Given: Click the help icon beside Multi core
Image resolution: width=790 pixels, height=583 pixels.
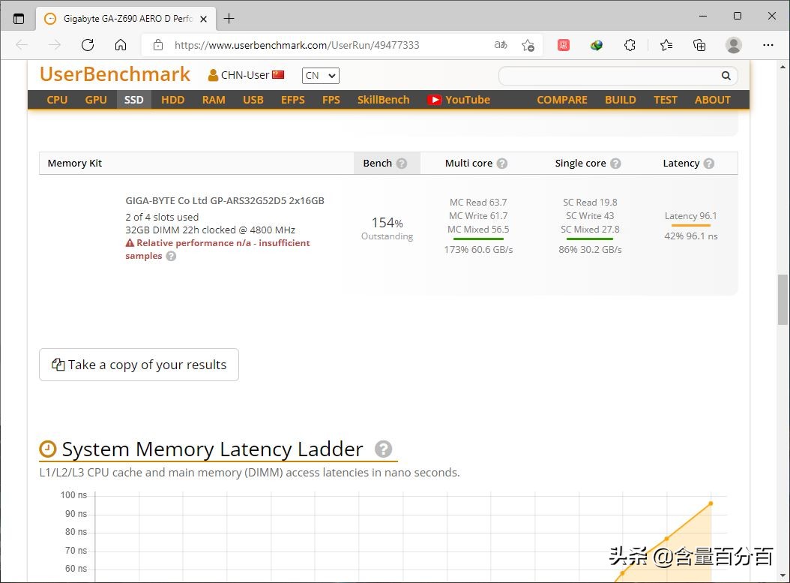Looking at the screenshot, I should pos(501,163).
